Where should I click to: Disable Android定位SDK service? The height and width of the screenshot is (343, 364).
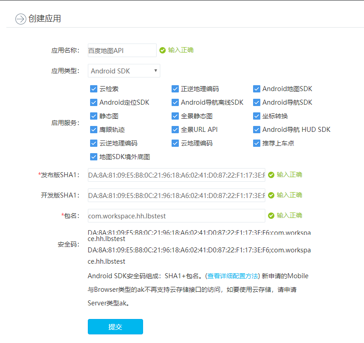(x=94, y=102)
